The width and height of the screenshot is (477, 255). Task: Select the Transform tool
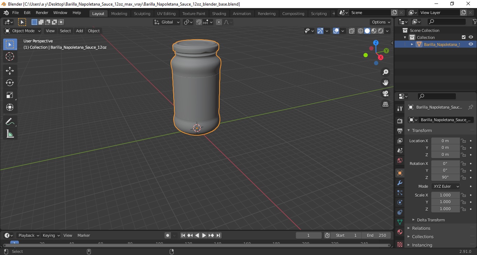pos(10,107)
